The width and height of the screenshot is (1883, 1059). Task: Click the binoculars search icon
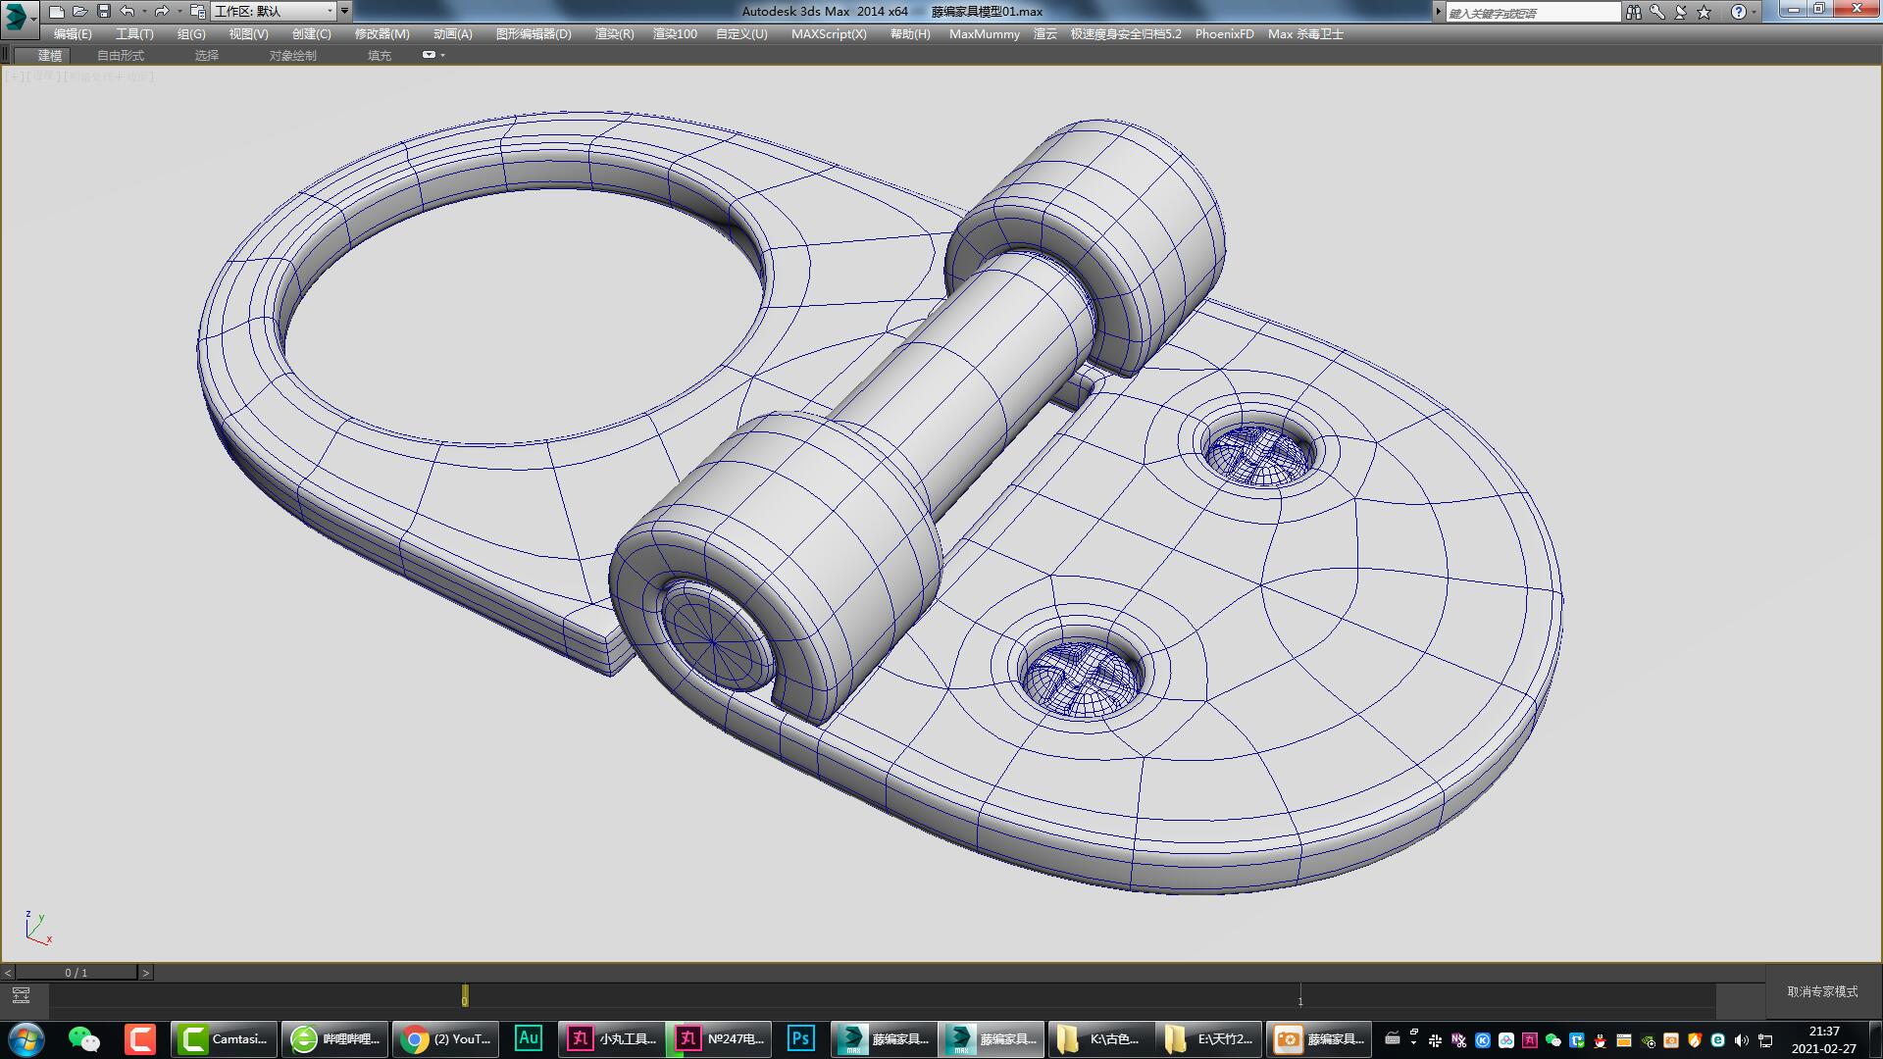click(1633, 12)
